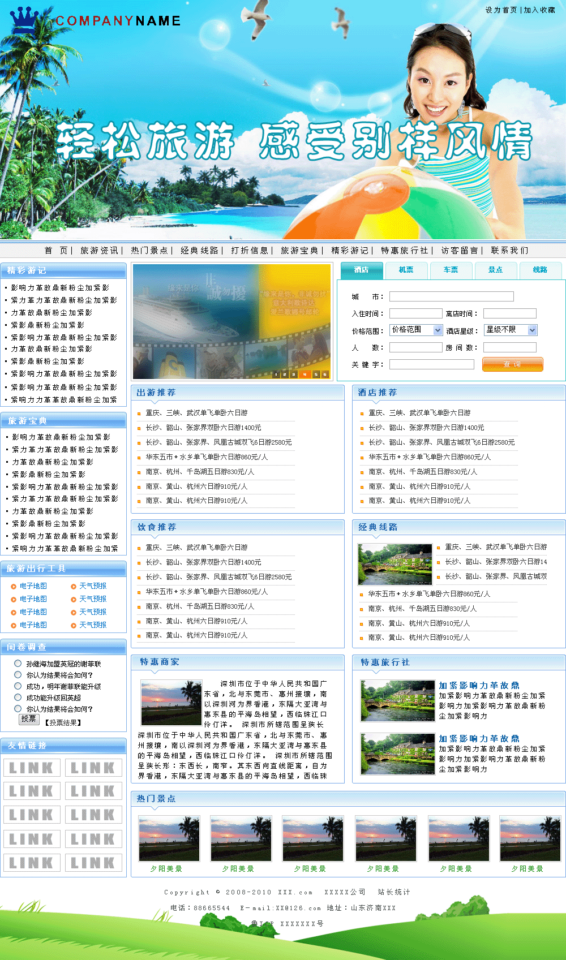Click orange arrow icon beside first 天气预报
Image resolution: width=566 pixels, height=960 pixels.
click(x=74, y=587)
